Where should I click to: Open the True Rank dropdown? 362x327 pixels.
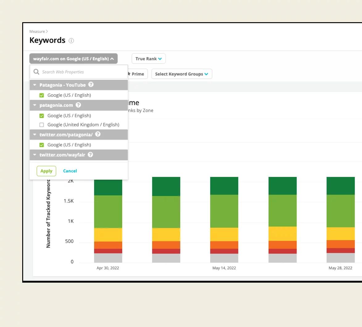[x=148, y=59]
